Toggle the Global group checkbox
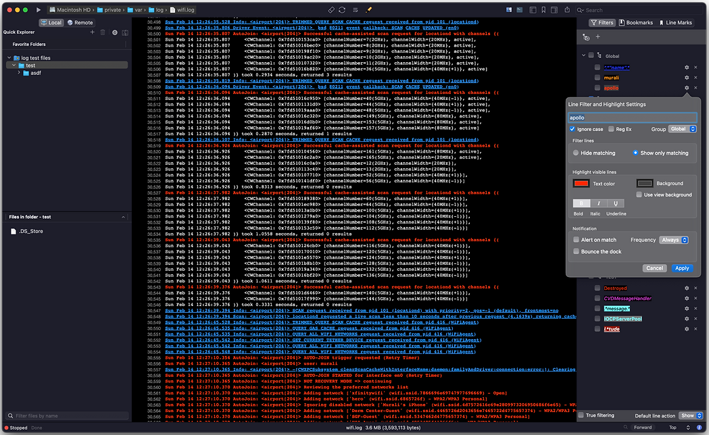 [591, 55]
